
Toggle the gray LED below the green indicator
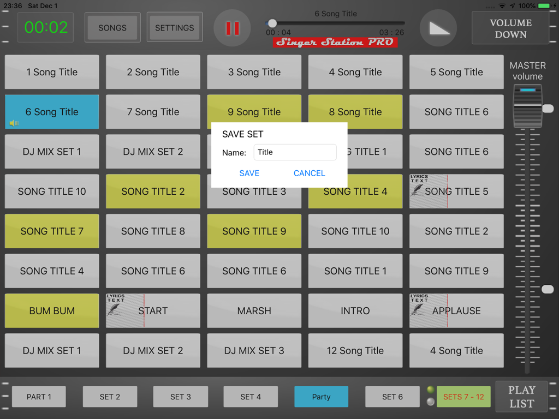coord(431,401)
